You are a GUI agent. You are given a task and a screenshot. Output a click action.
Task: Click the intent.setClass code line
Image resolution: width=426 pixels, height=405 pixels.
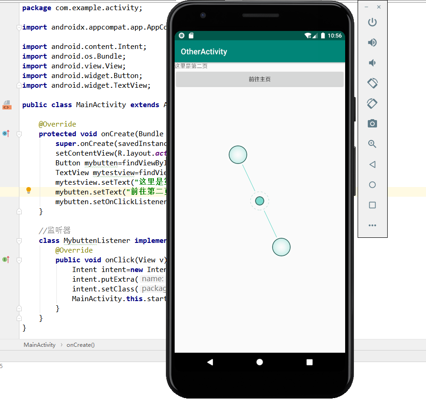[119, 289]
